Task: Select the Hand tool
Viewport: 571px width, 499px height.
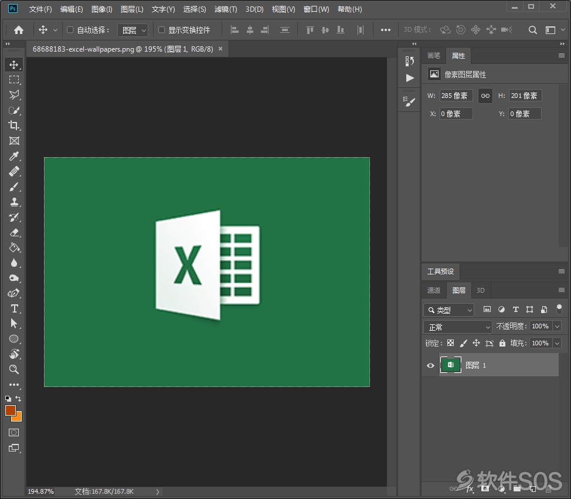Action: 14,354
